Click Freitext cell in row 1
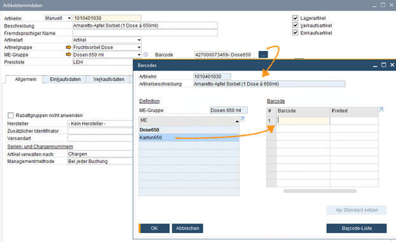 354,121
